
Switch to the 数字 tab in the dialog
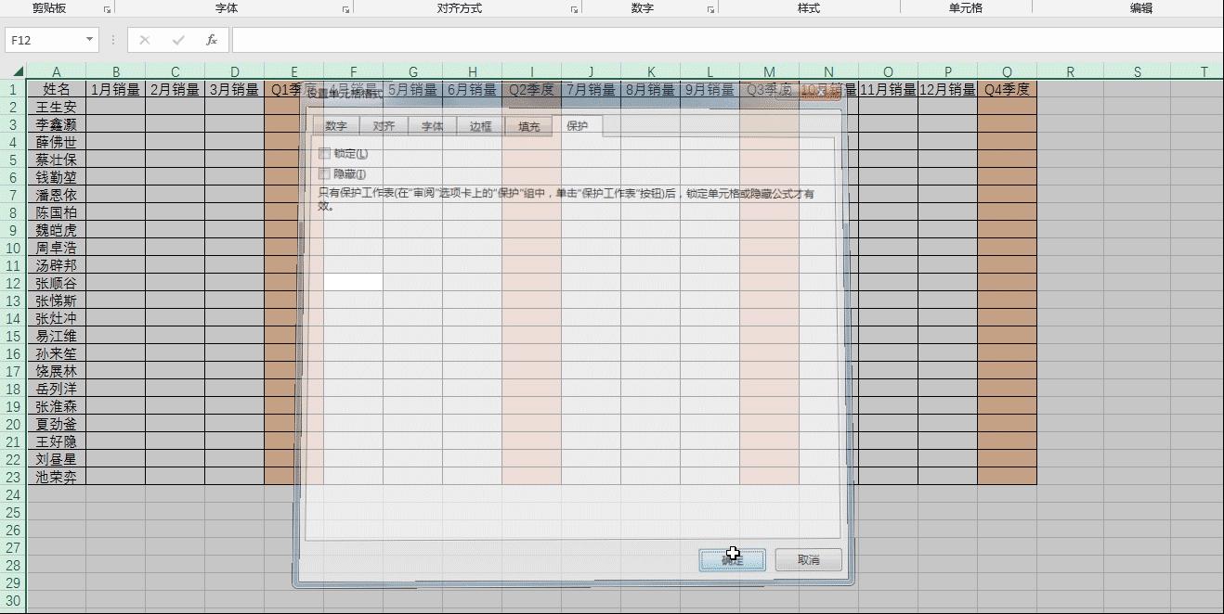click(x=336, y=126)
